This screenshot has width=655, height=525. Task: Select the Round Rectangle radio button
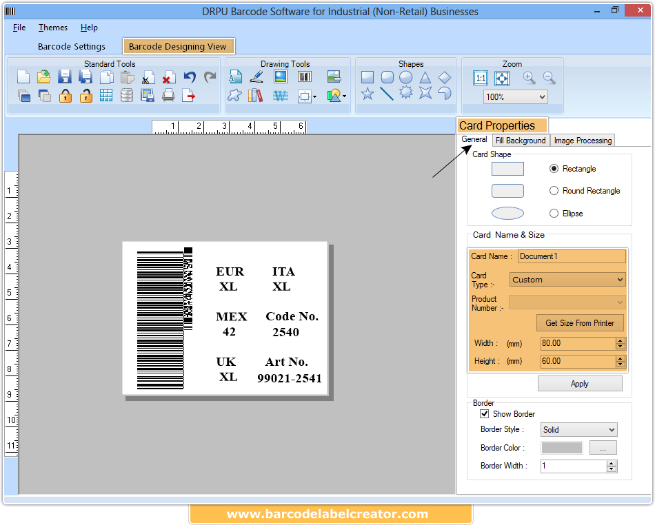(554, 191)
